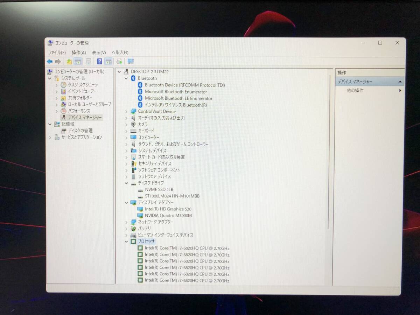The width and height of the screenshot is (420, 315).
Task: Click the Up one level folder icon
Action: coord(69,62)
